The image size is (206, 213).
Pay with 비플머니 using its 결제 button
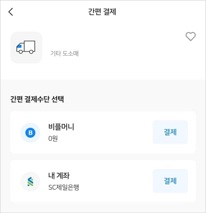170,132
